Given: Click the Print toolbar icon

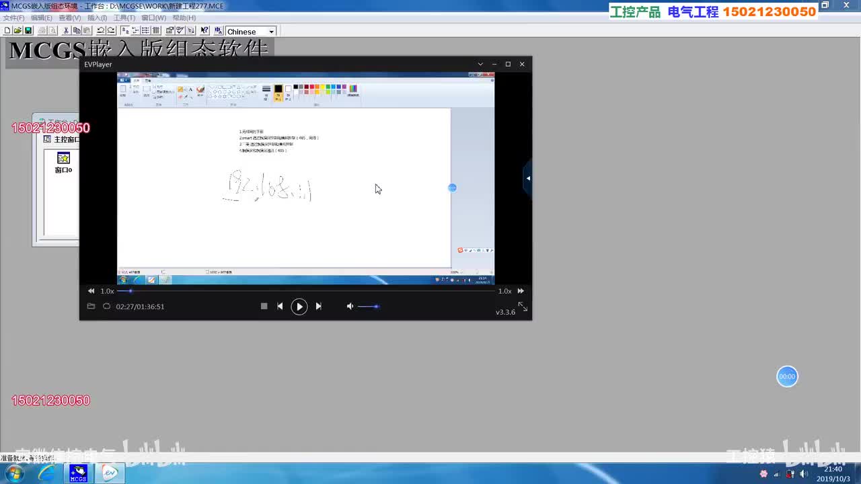Looking at the screenshot, I should coord(42,31).
